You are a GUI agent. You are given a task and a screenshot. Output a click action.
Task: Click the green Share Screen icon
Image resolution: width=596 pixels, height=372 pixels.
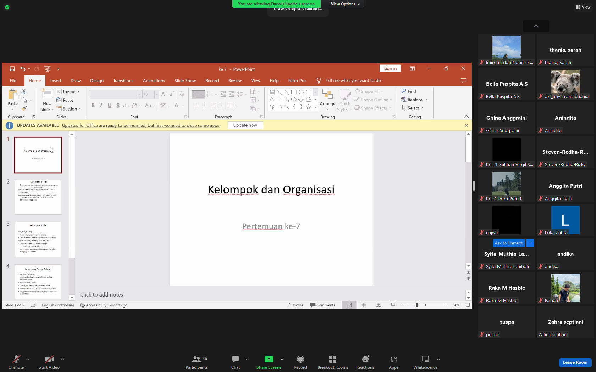[x=269, y=359]
